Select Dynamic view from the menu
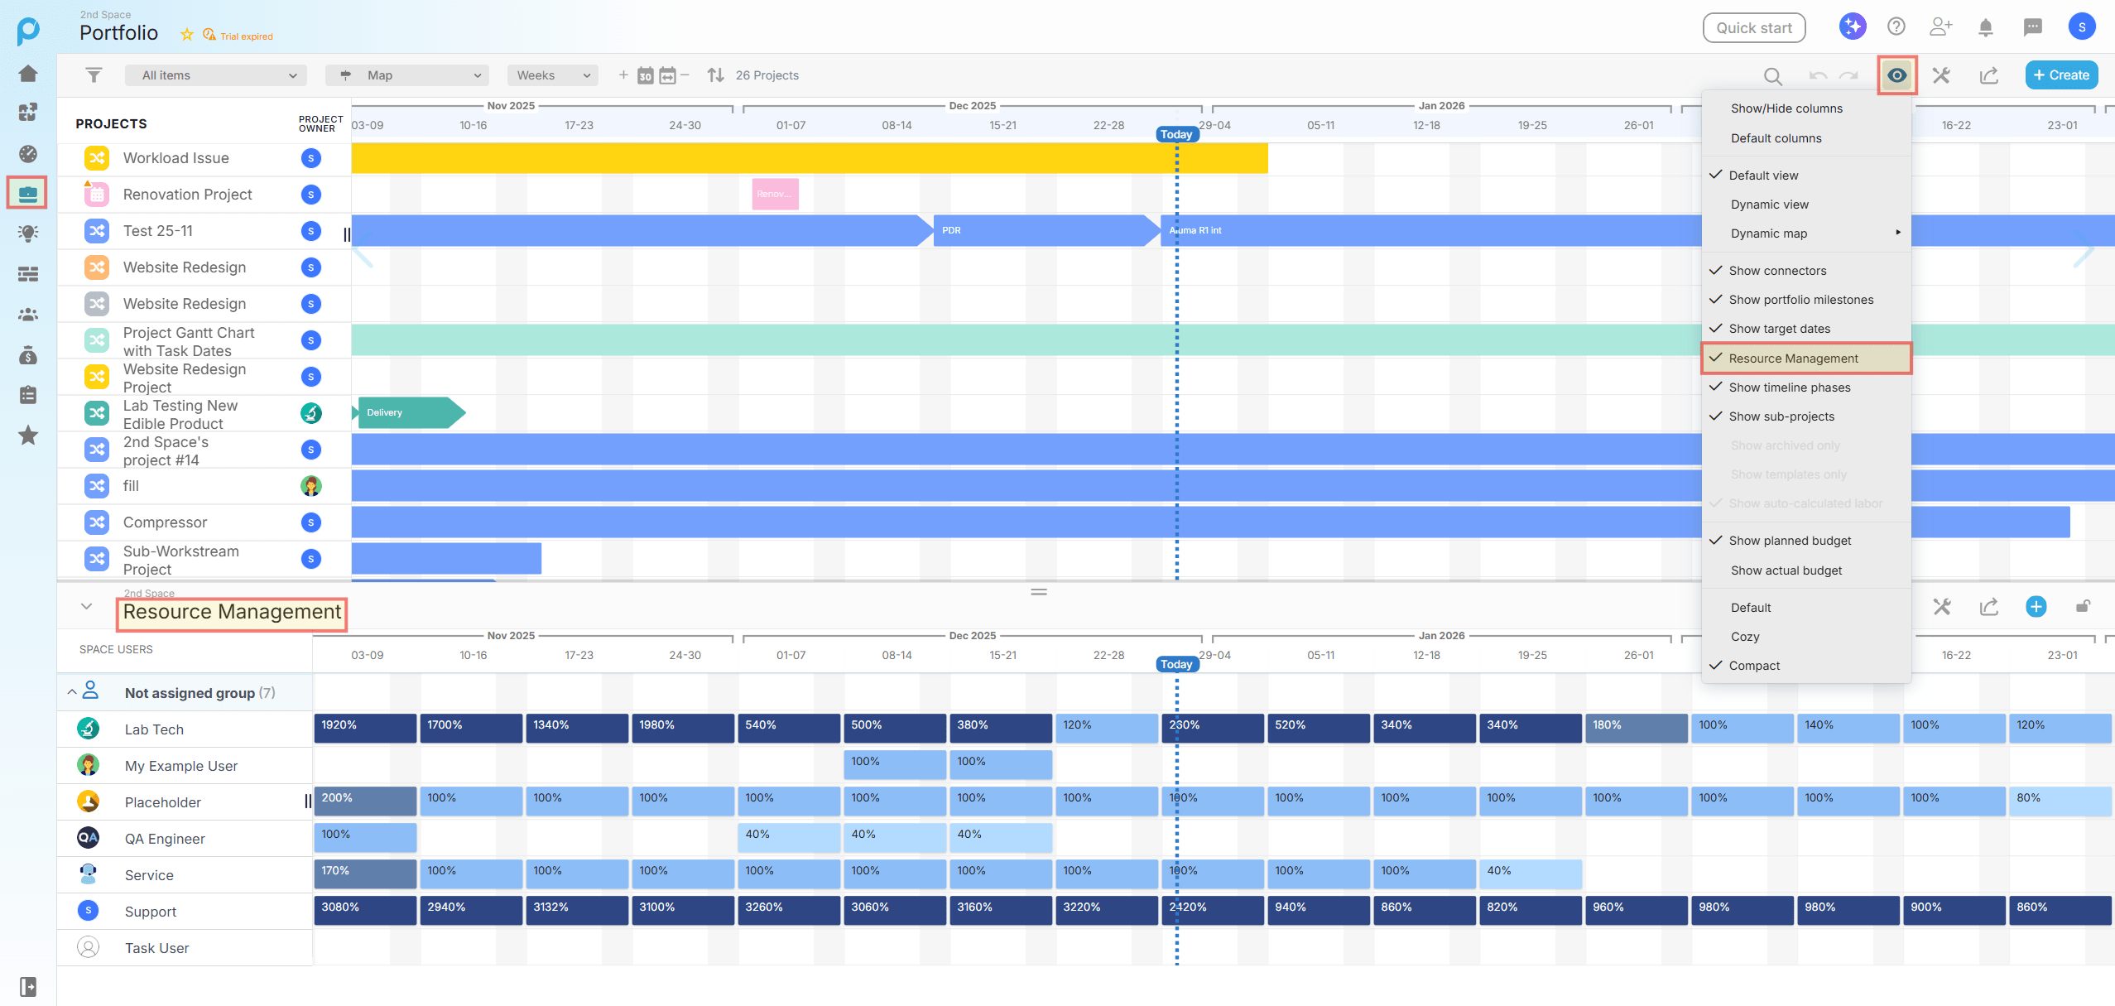This screenshot has width=2115, height=1006. point(1770,204)
